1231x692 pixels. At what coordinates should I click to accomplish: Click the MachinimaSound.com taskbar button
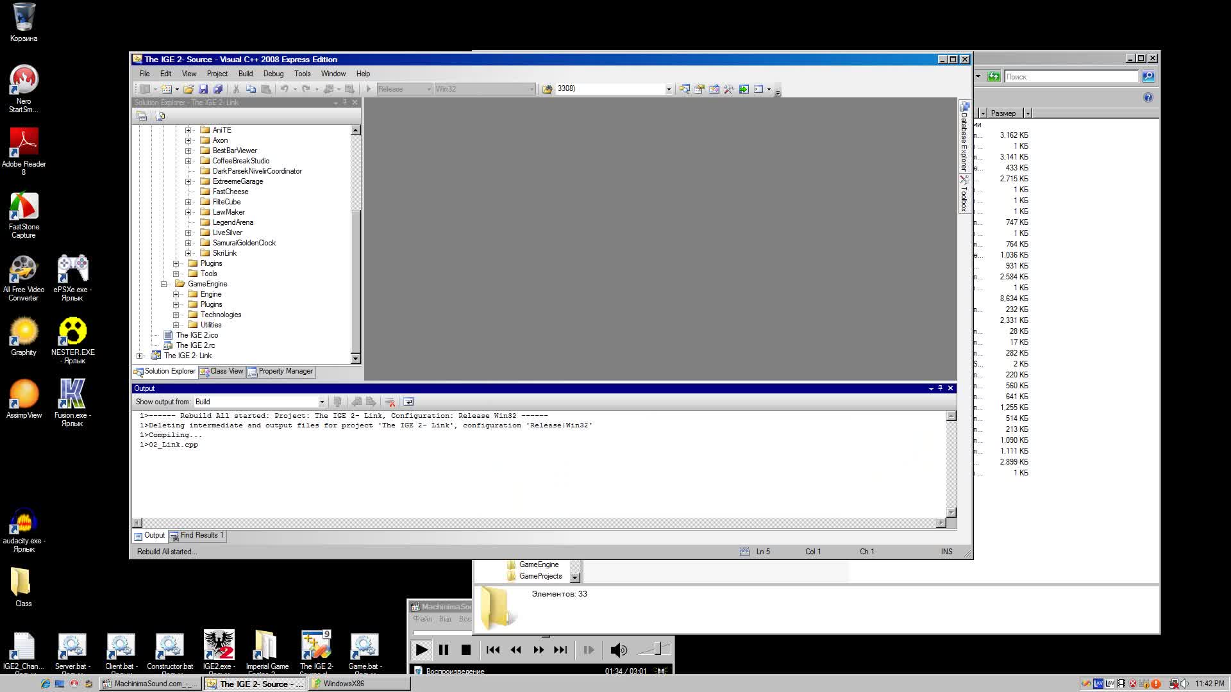coord(151,684)
